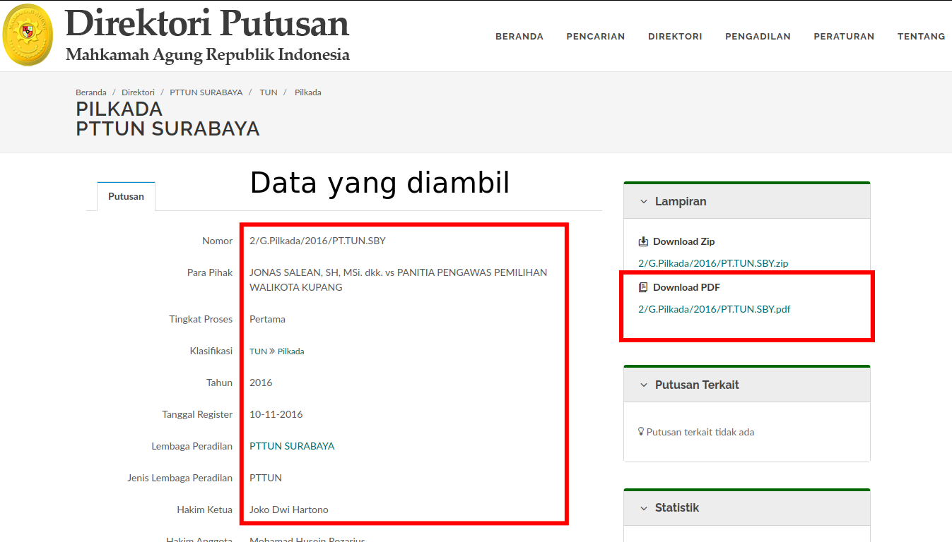Viewport: 952px width, 542px height.
Task: Click the Lembaga Peradilan field label
Action: coord(192,446)
